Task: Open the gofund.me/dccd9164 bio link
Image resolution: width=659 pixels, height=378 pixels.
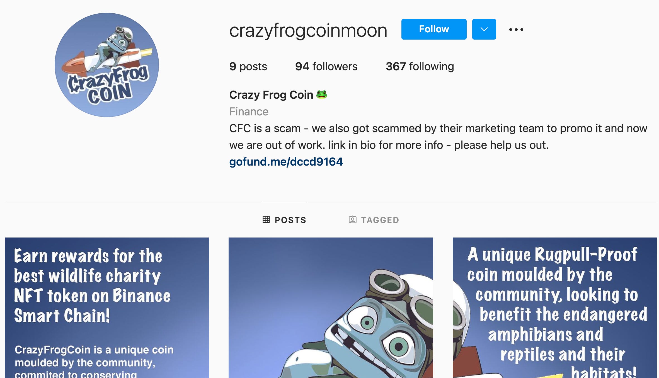Action: (x=286, y=162)
